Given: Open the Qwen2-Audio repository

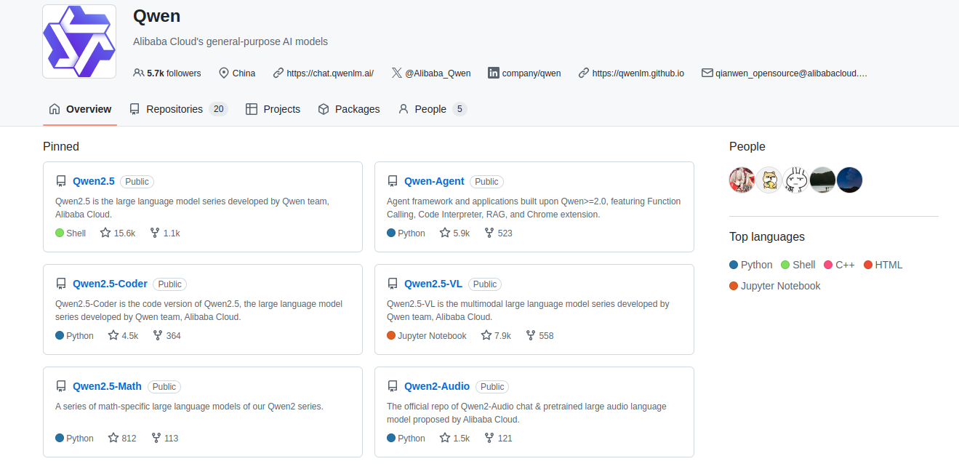Looking at the screenshot, I should click(437, 386).
